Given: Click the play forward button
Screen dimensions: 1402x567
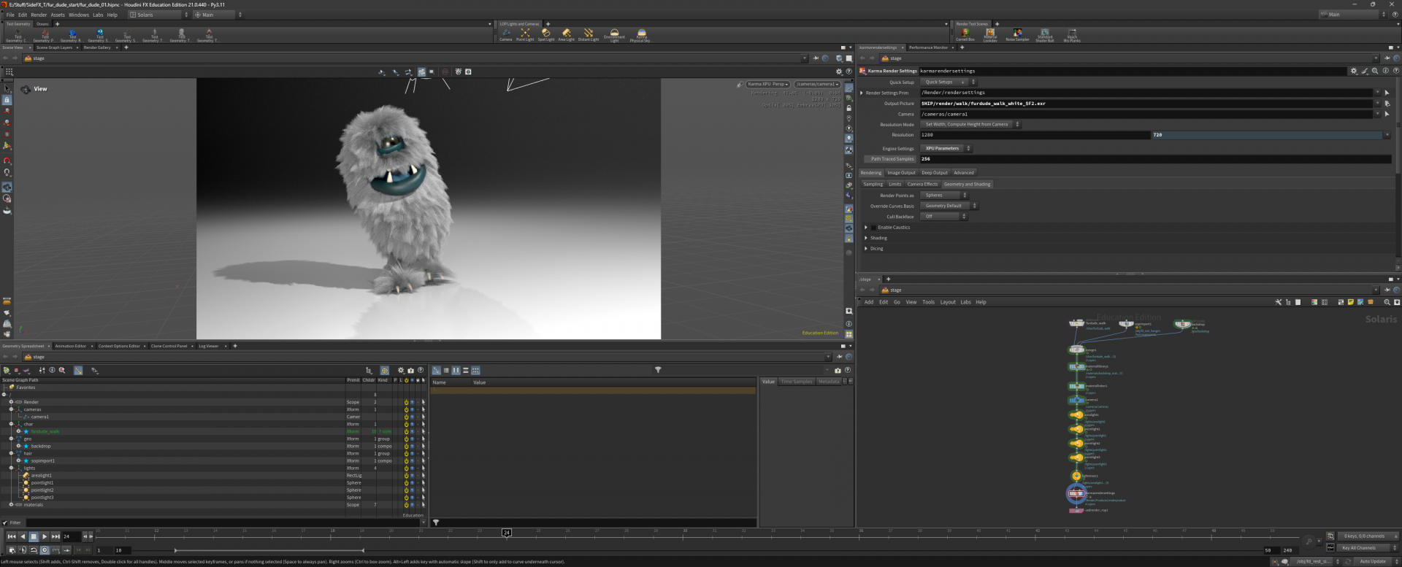Looking at the screenshot, I should (x=45, y=536).
